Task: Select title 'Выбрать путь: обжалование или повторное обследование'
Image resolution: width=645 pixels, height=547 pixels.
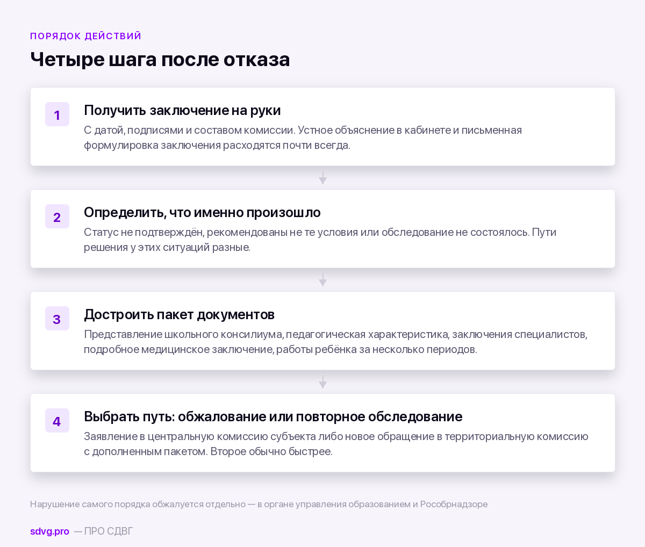Action: [x=273, y=416]
